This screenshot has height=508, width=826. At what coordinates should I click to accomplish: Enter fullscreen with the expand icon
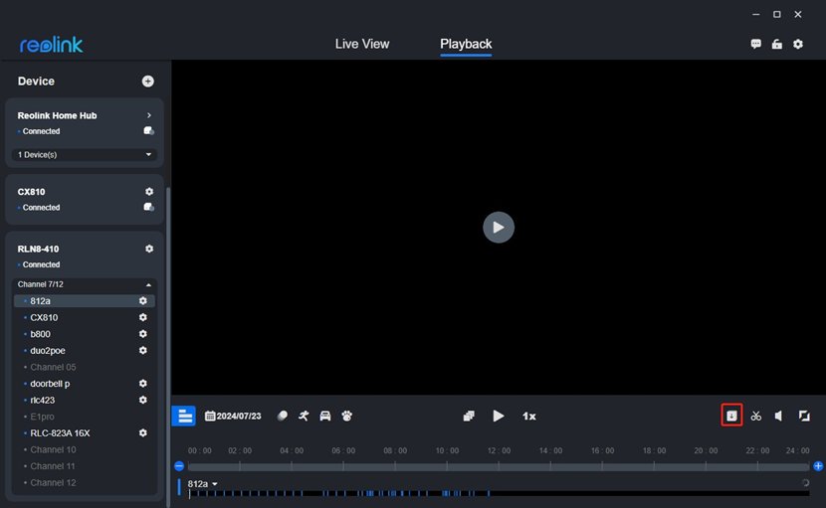(x=804, y=416)
